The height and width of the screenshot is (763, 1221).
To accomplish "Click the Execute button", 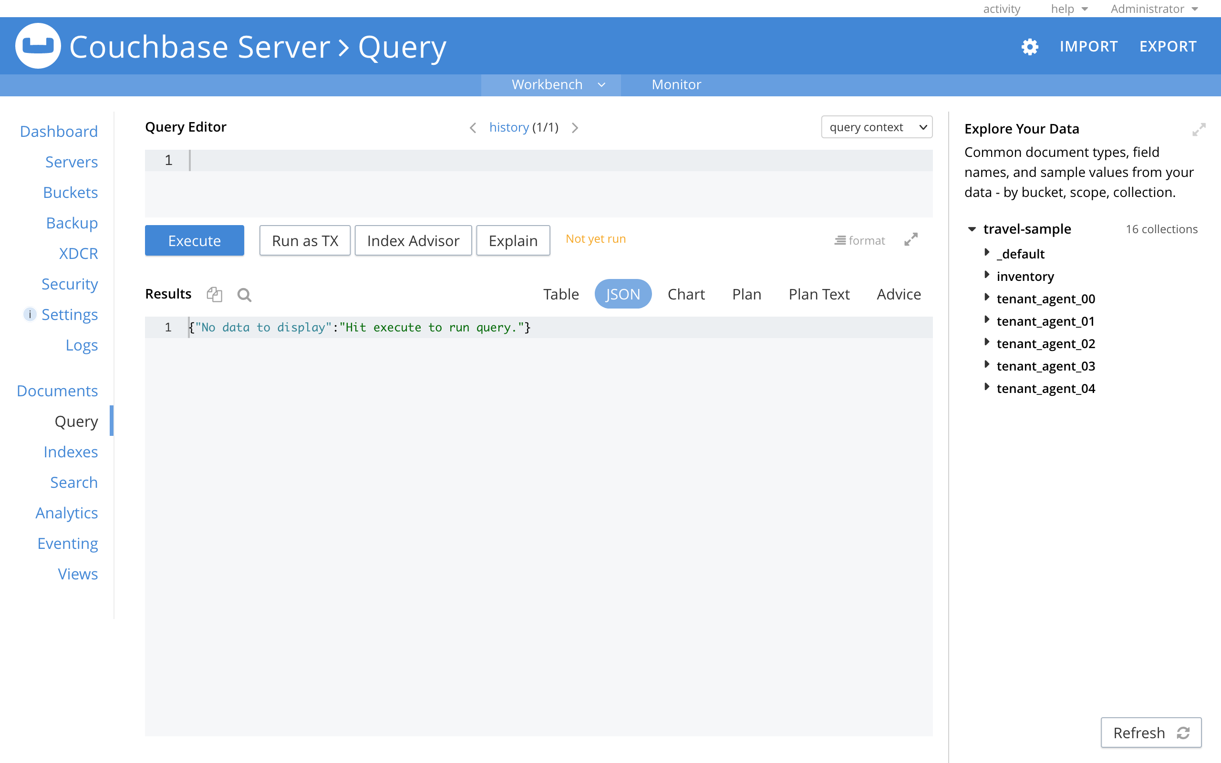I will point(194,240).
